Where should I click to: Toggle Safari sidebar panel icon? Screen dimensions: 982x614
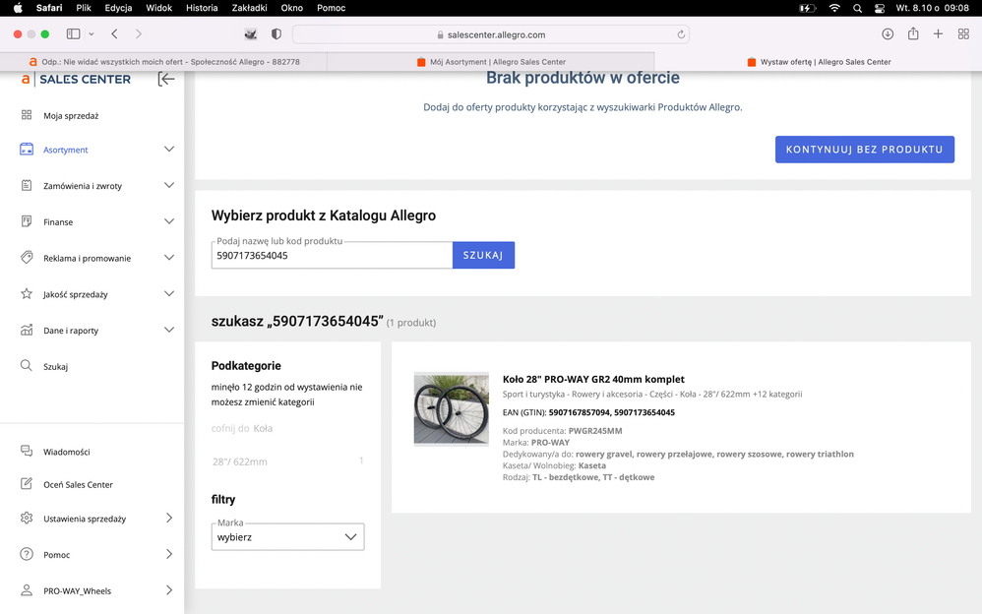pyautogui.click(x=73, y=33)
